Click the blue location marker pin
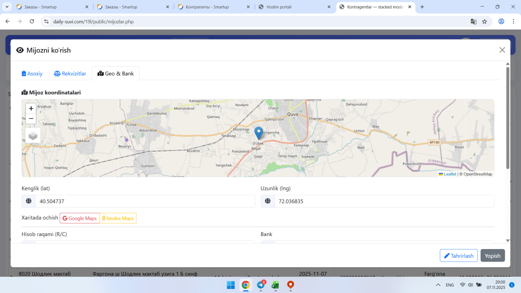The width and height of the screenshot is (521, 293). pos(258,133)
